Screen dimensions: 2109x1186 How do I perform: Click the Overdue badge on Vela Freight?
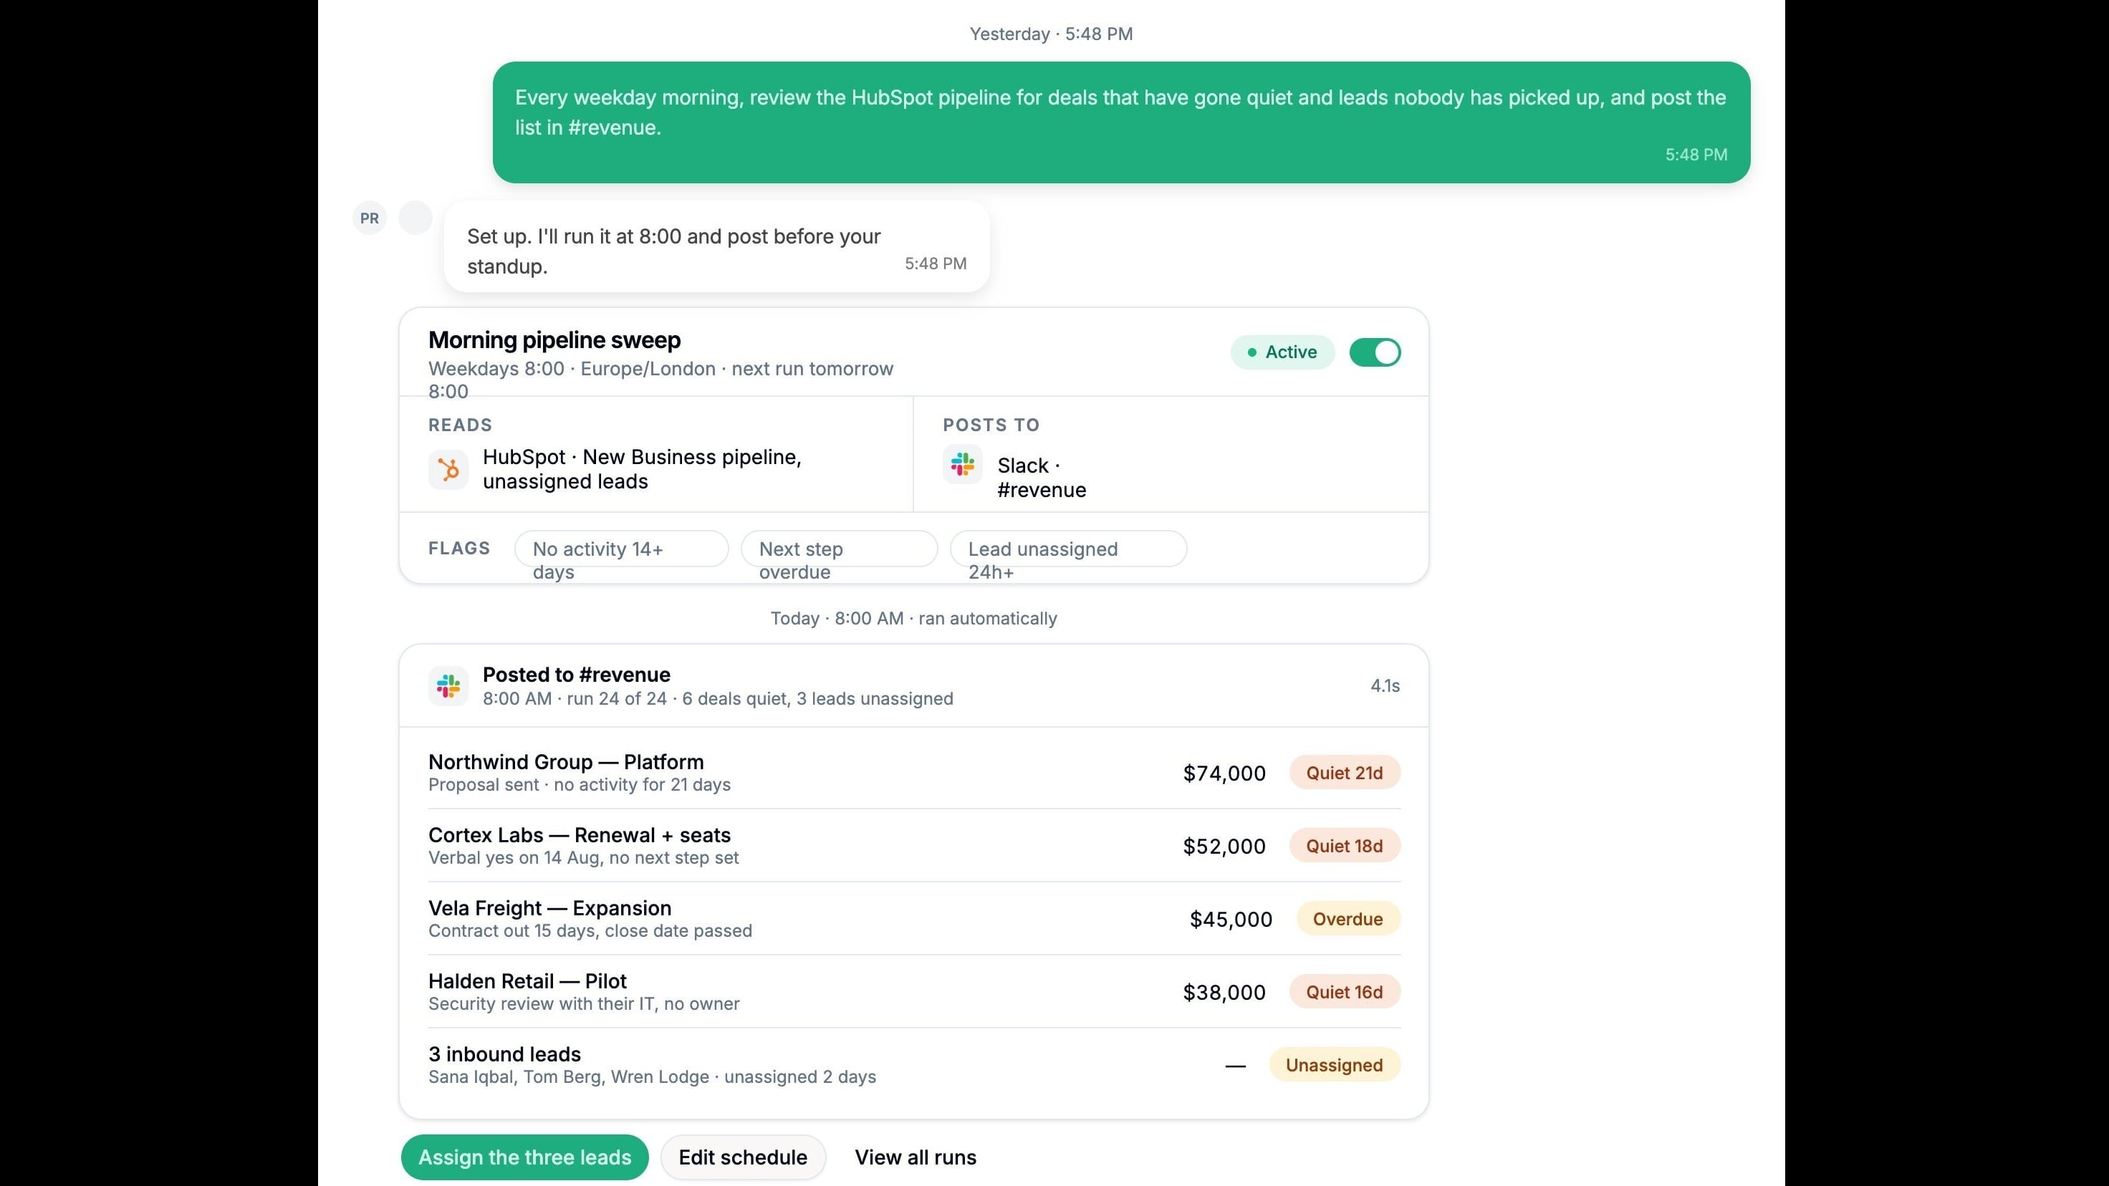click(x=1347, y=918)
